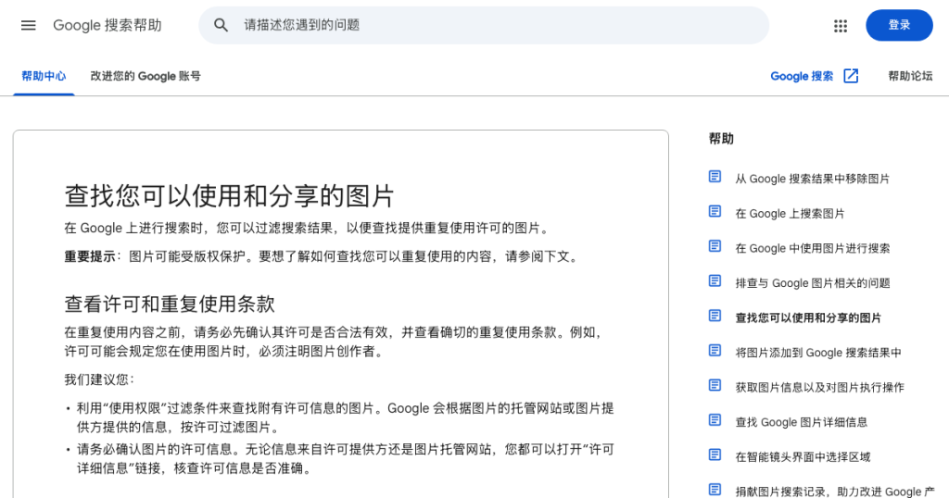
Task: Click the 我们建议您 paragraph
Action: [99, 380]
